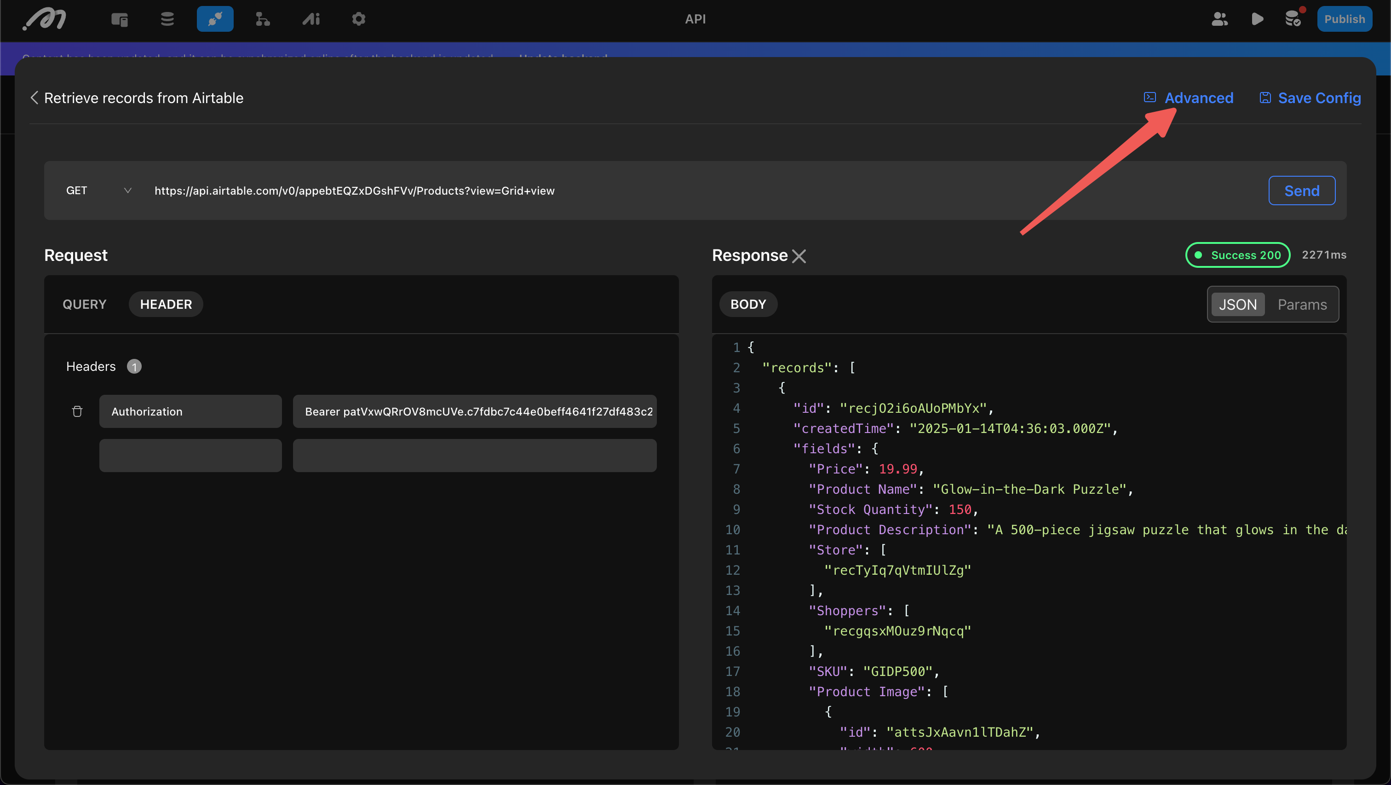Click the Save Config disk icon
The width and height of the screenshot is (1391, 785).
coord(1265,97)
